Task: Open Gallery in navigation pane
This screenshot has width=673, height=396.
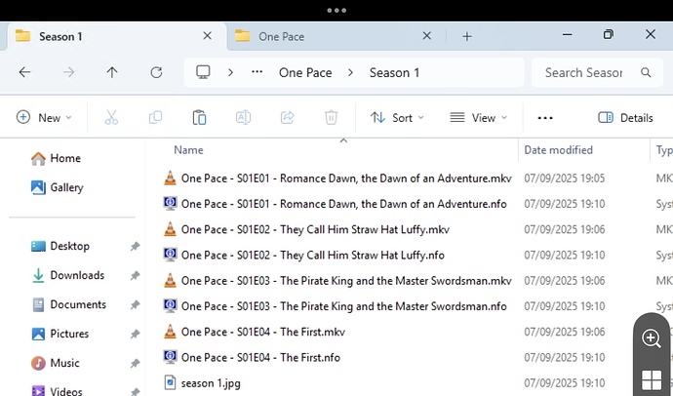Action: coord(58,187)
